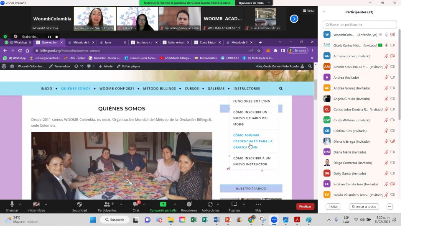Click Windows Start button
428x241 pixels.
click(x=93, y=220)
